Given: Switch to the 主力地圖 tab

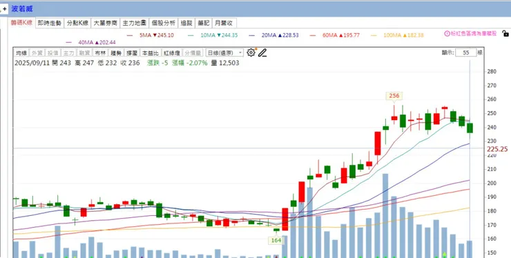Looking at the screenshot, I should coord(134,23).
